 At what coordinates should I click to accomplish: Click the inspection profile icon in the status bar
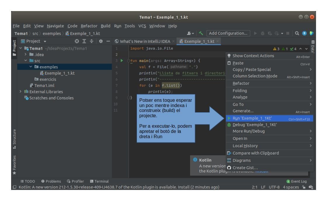click(x=311, y=187)
